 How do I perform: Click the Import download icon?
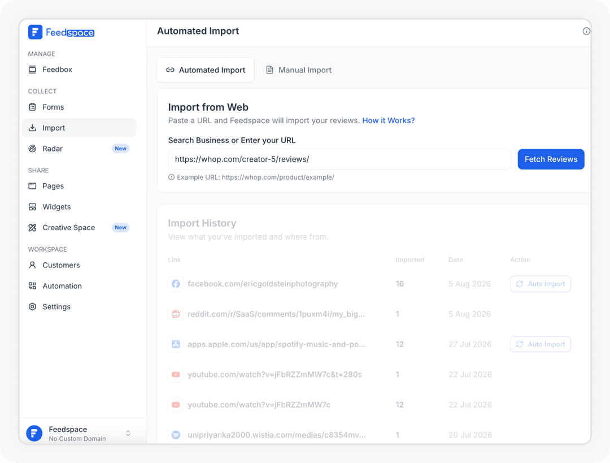tap(32, 128)
